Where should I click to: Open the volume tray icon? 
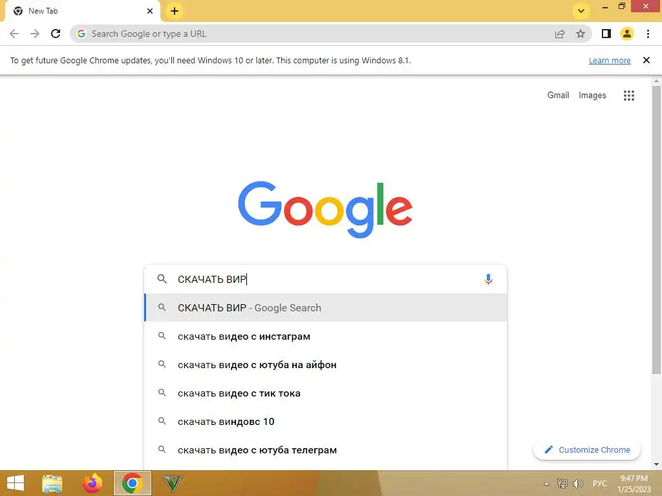[577, 483]
